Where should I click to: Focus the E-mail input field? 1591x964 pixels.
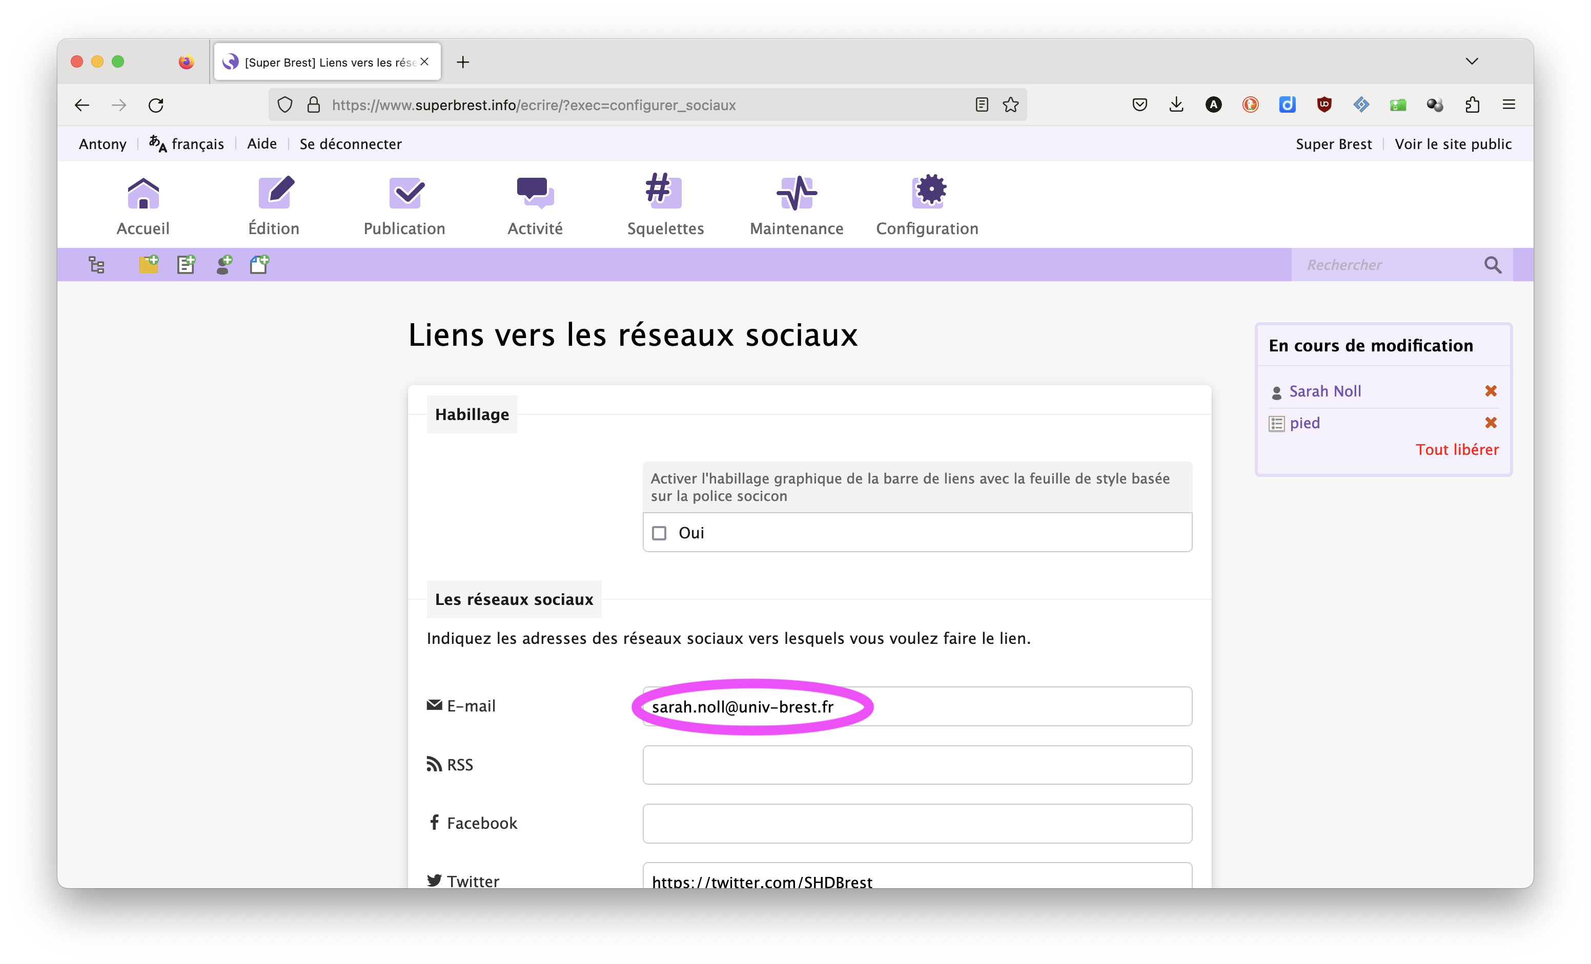pyautogui.click(x=917, y=706)
